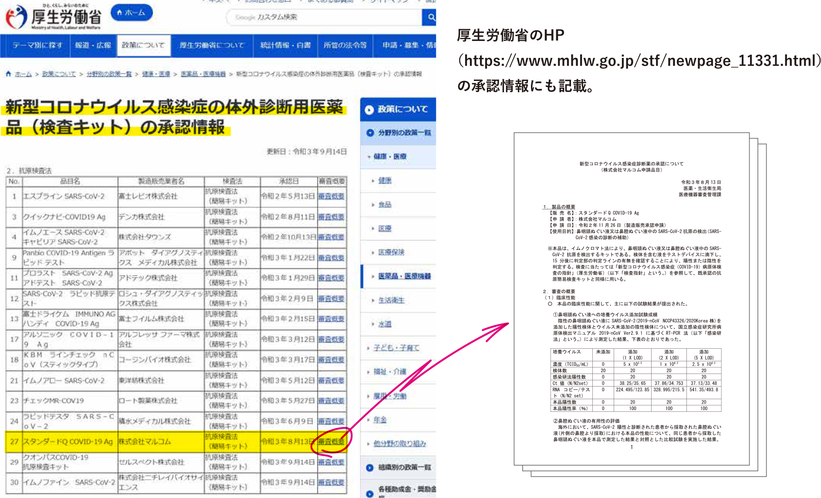
Task: Click 更新日：令和3年9月14日 text
Action: [x=307, y=151]
